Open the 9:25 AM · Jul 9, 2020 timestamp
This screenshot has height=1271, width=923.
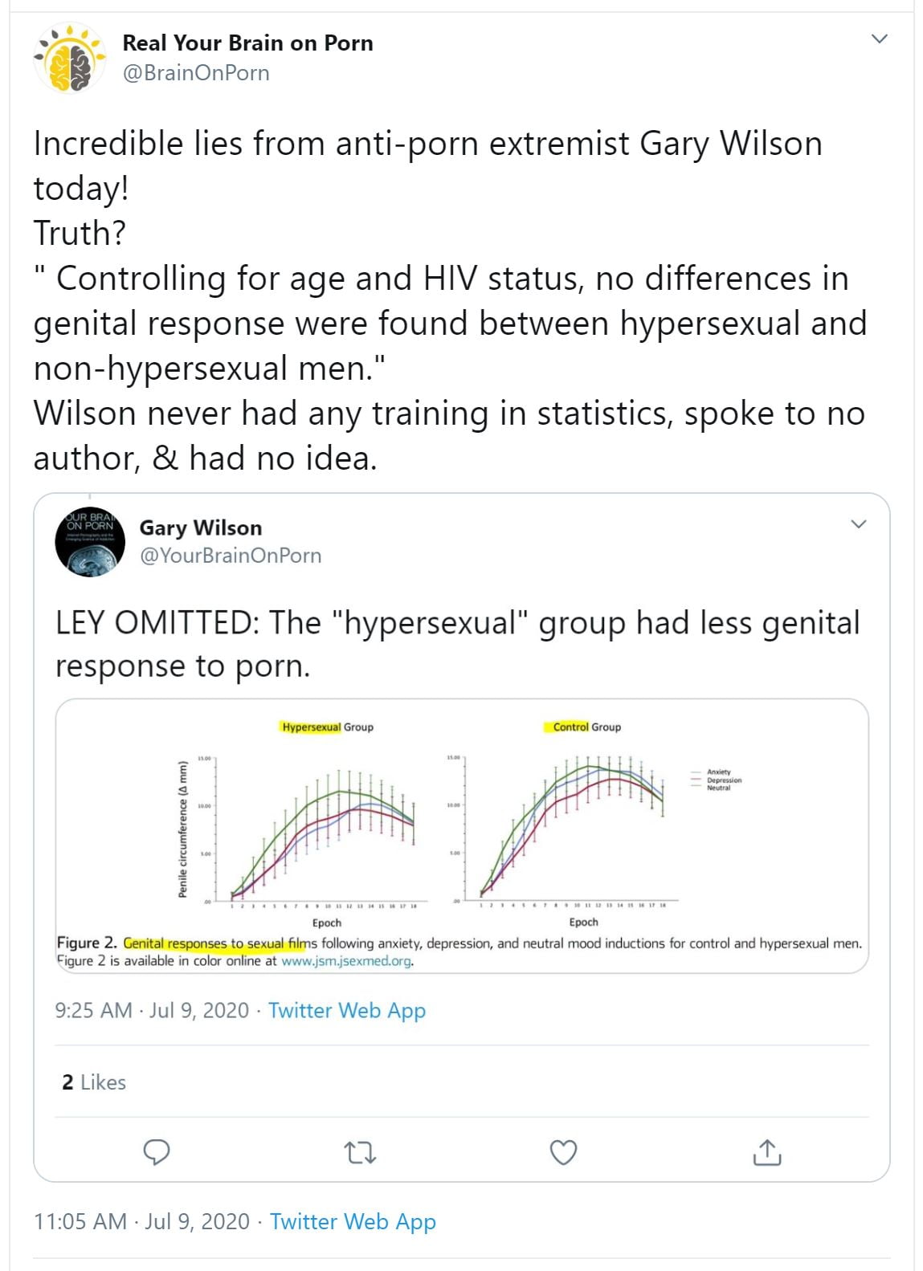152,1010
